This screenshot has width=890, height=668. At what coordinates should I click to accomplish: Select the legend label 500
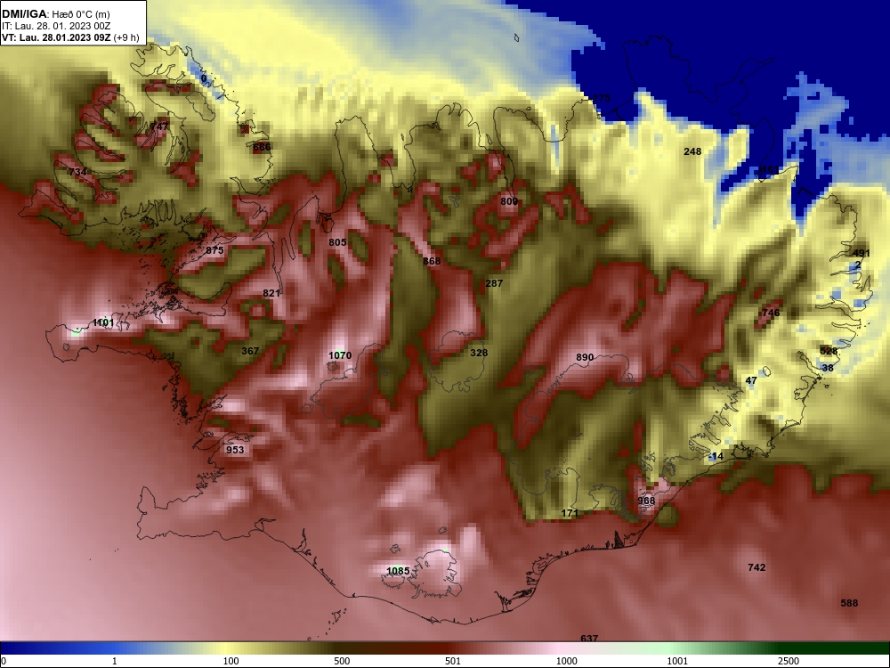342,661
